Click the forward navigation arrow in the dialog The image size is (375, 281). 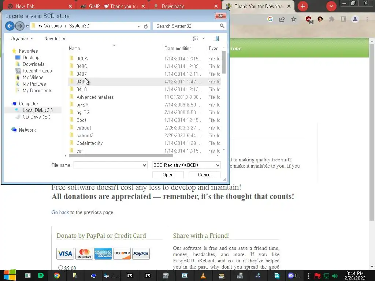(x=20, y=26)
